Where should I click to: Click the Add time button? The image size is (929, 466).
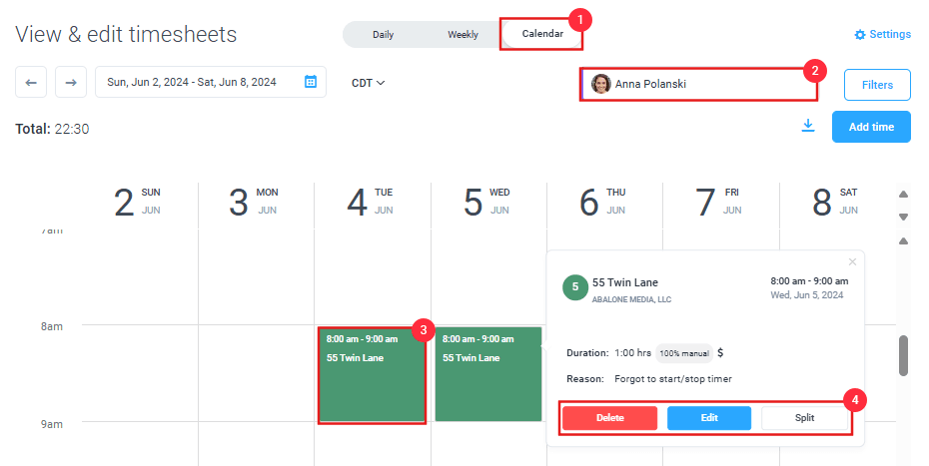click(x=871, y=127)
